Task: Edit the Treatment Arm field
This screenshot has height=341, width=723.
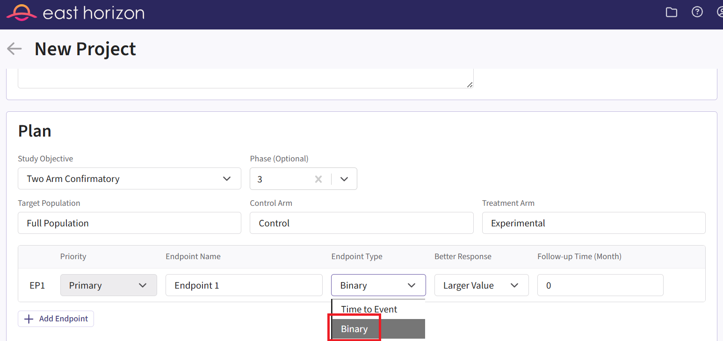Action: (593, 223)
